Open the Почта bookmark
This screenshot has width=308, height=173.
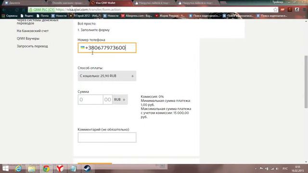[42, 16]
